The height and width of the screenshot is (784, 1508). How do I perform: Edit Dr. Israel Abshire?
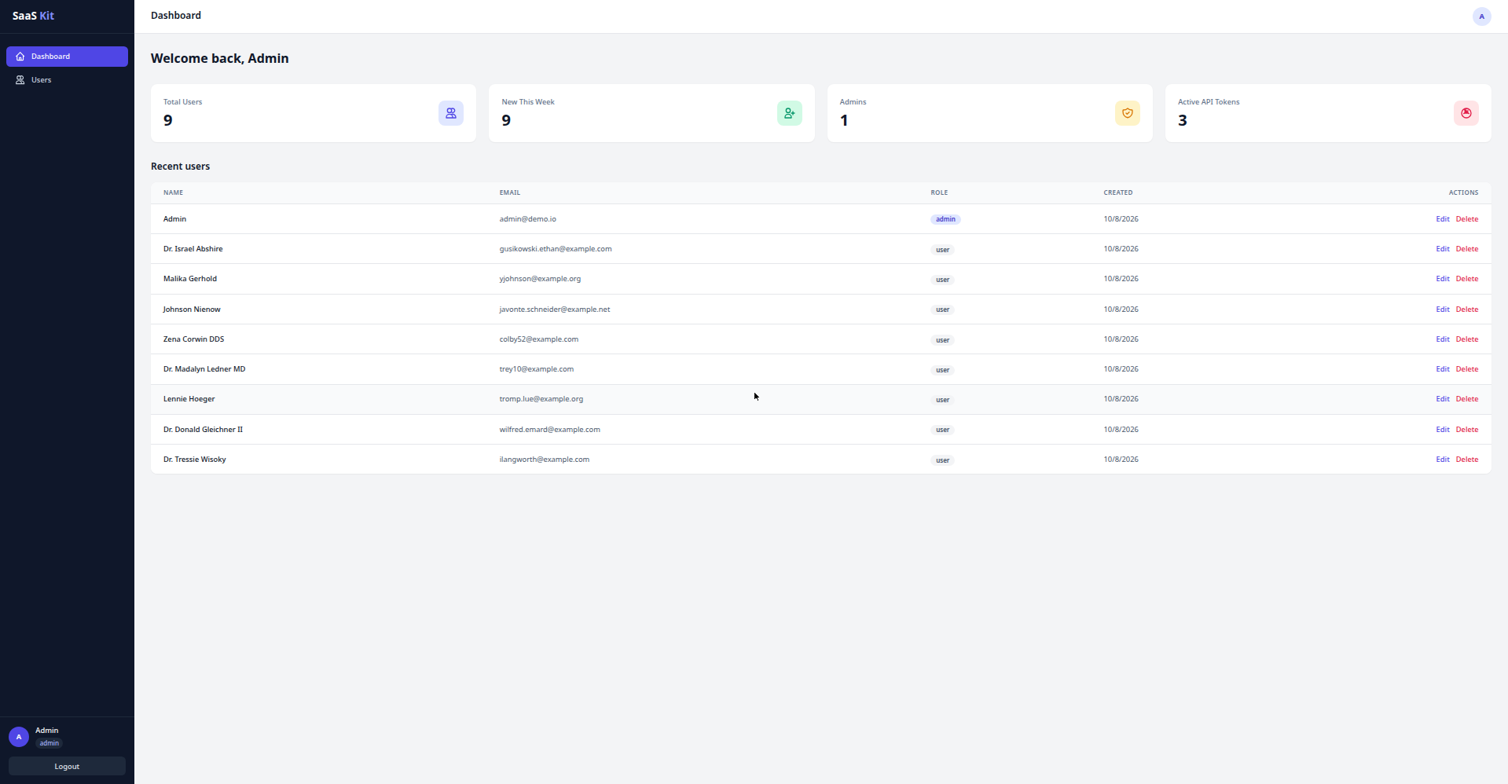[1443, 249]
